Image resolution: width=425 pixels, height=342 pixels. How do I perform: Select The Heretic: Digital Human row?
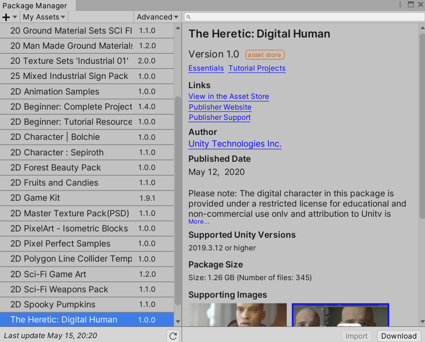coord(87,320)
